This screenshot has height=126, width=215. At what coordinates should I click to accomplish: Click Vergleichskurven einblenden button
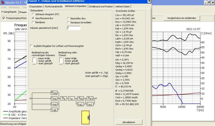pyautogui.click(x=182, y=18)
